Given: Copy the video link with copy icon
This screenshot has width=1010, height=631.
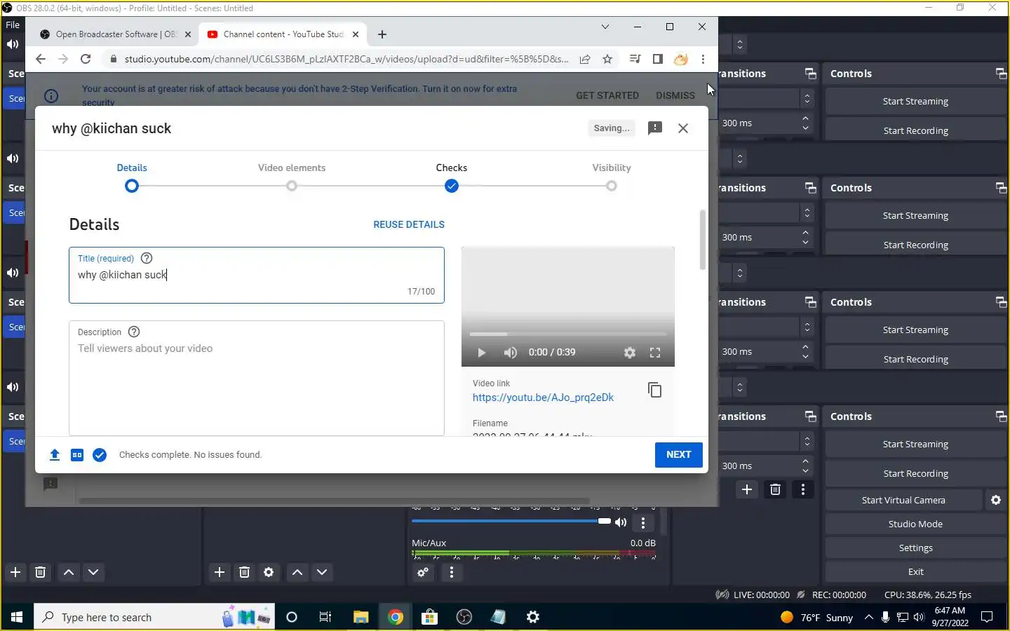Looking at the screenshot, I should point(654,390).
